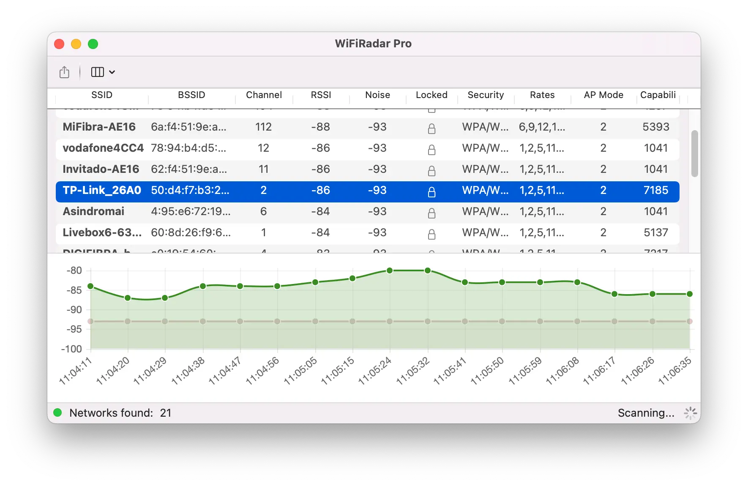Click the 11:05:24 peak signal data point
Screen dimensions: 748x486
390,270
